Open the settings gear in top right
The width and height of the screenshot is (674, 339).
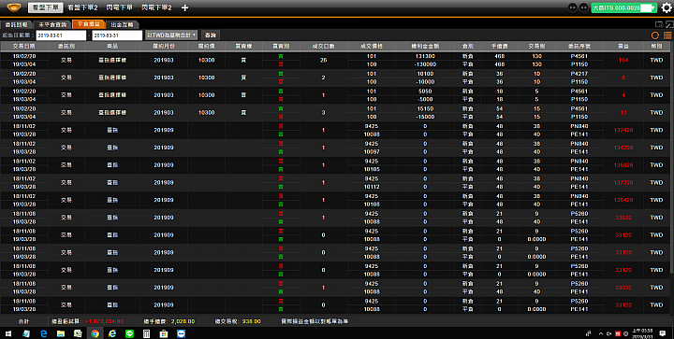tap(667, 7)
